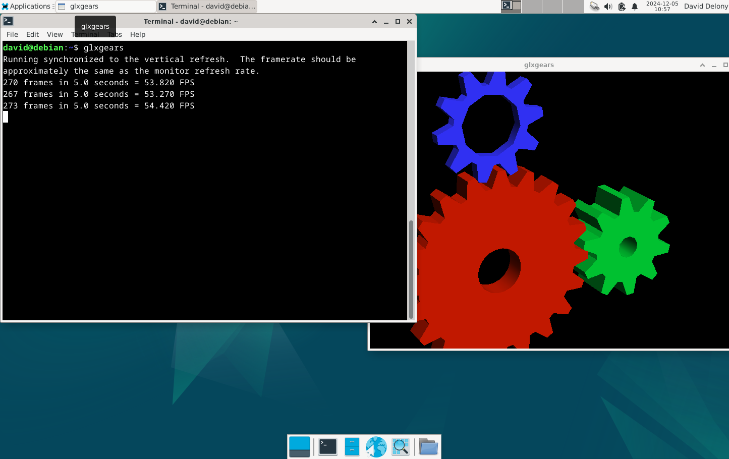Screen dimensions: 729x459
Task: Open the File Manager cabinet icon in the dock
Action: pos(352,447)
